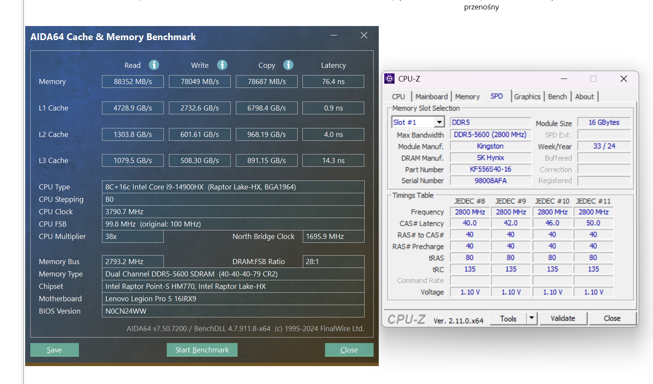Minimize the CPU-Z window

pyautogui.click(x=564, y=79)
